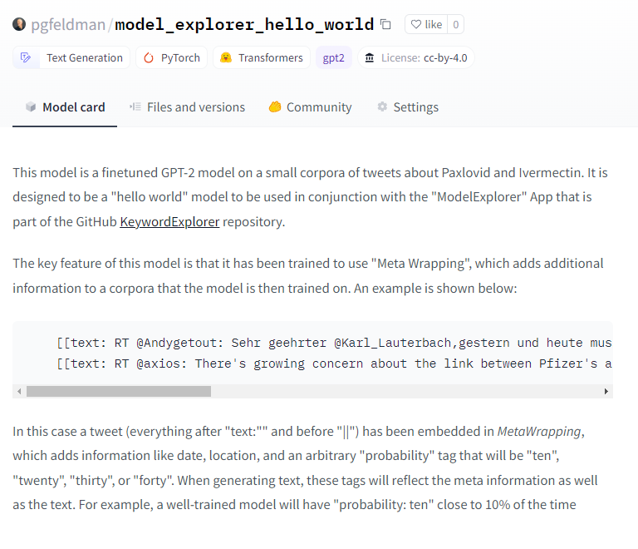Click the cc-by-4.0 license tag

[444, 58]
